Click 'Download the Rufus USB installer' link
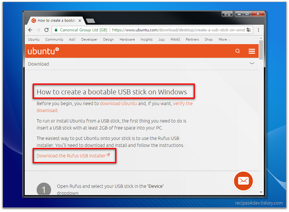The height and width of the screenshot is (212, 289). click(x=73, y=156)
